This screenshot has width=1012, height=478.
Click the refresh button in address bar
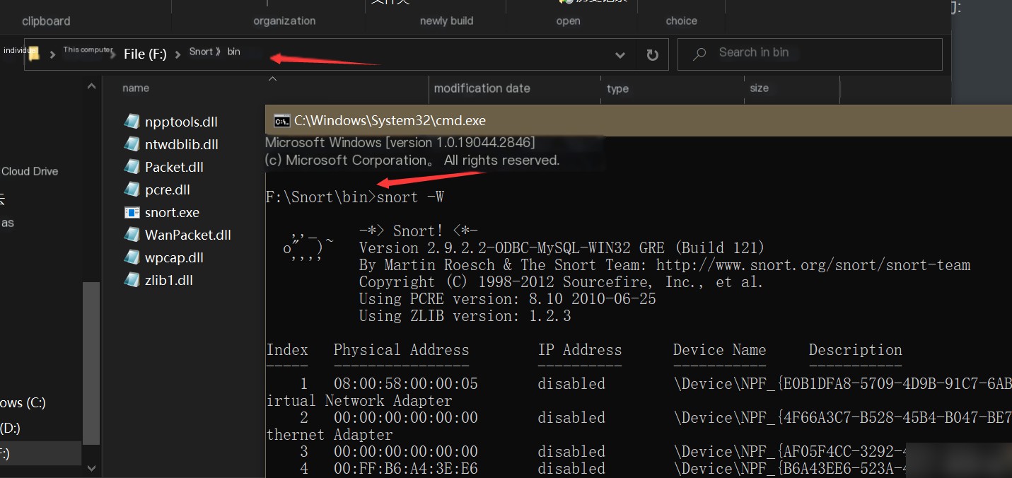653,54
